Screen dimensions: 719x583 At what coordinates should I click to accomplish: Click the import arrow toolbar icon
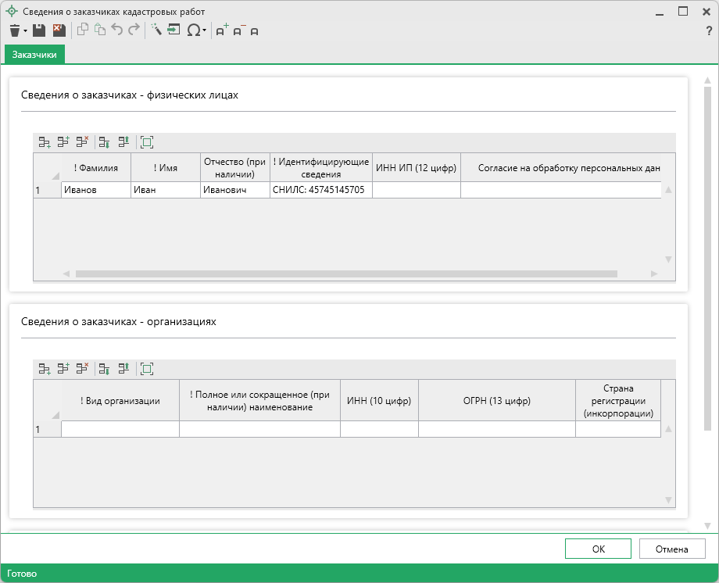point(173,30)
